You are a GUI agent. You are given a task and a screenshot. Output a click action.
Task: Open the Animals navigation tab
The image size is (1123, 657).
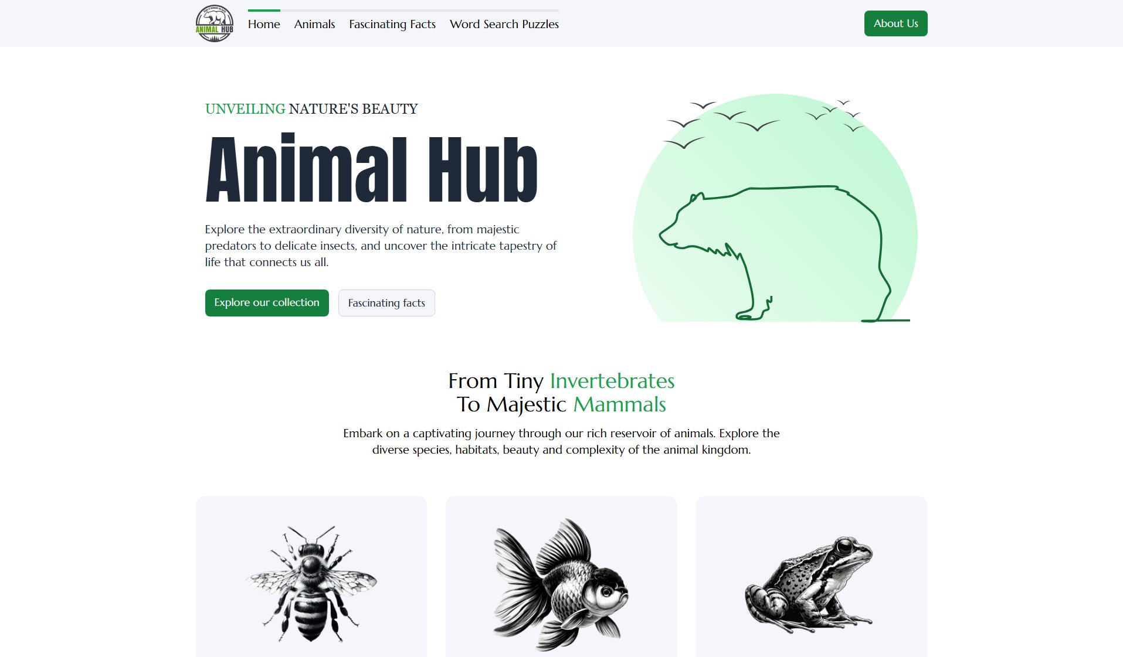click(314, 24)
